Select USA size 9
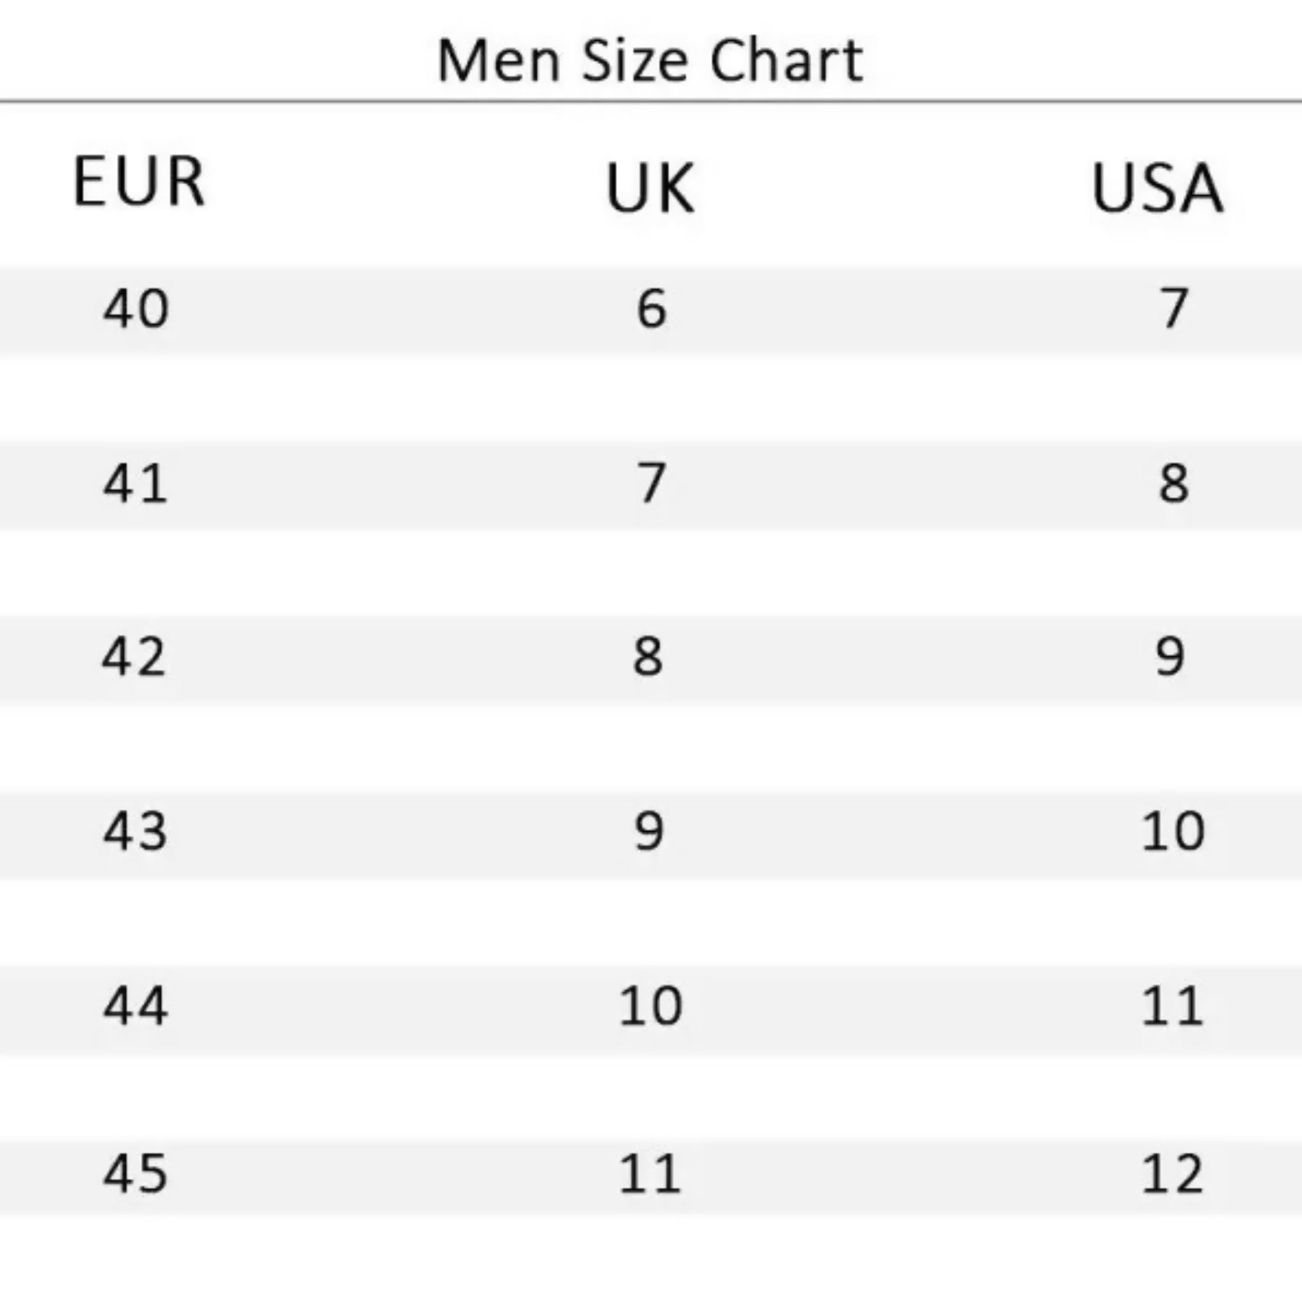 [1170, 657]
